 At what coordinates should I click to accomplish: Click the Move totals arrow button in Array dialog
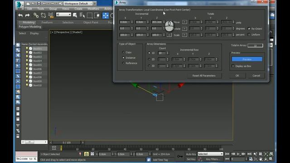point(184,22)
